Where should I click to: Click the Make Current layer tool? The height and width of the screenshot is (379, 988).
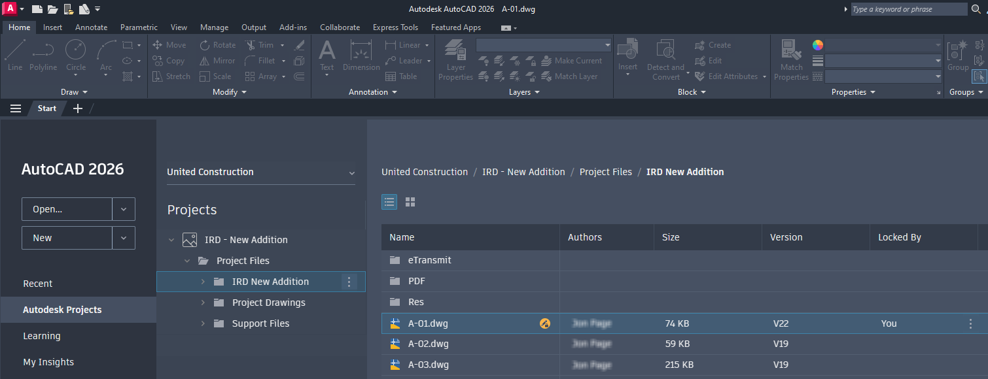point(572,61)
